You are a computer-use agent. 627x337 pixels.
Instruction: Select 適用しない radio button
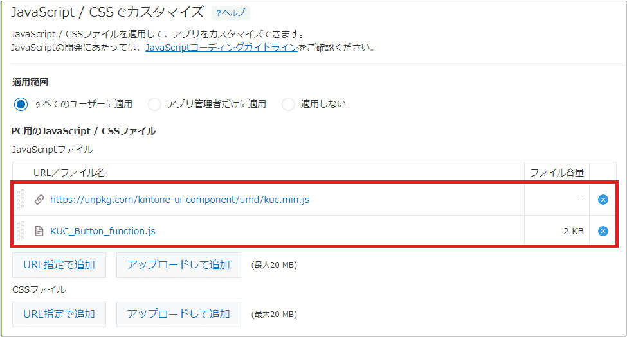coord(288,104)
